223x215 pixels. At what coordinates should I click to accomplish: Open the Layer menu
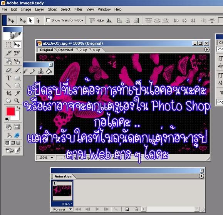pyautogui.click(x=39, y=9)
